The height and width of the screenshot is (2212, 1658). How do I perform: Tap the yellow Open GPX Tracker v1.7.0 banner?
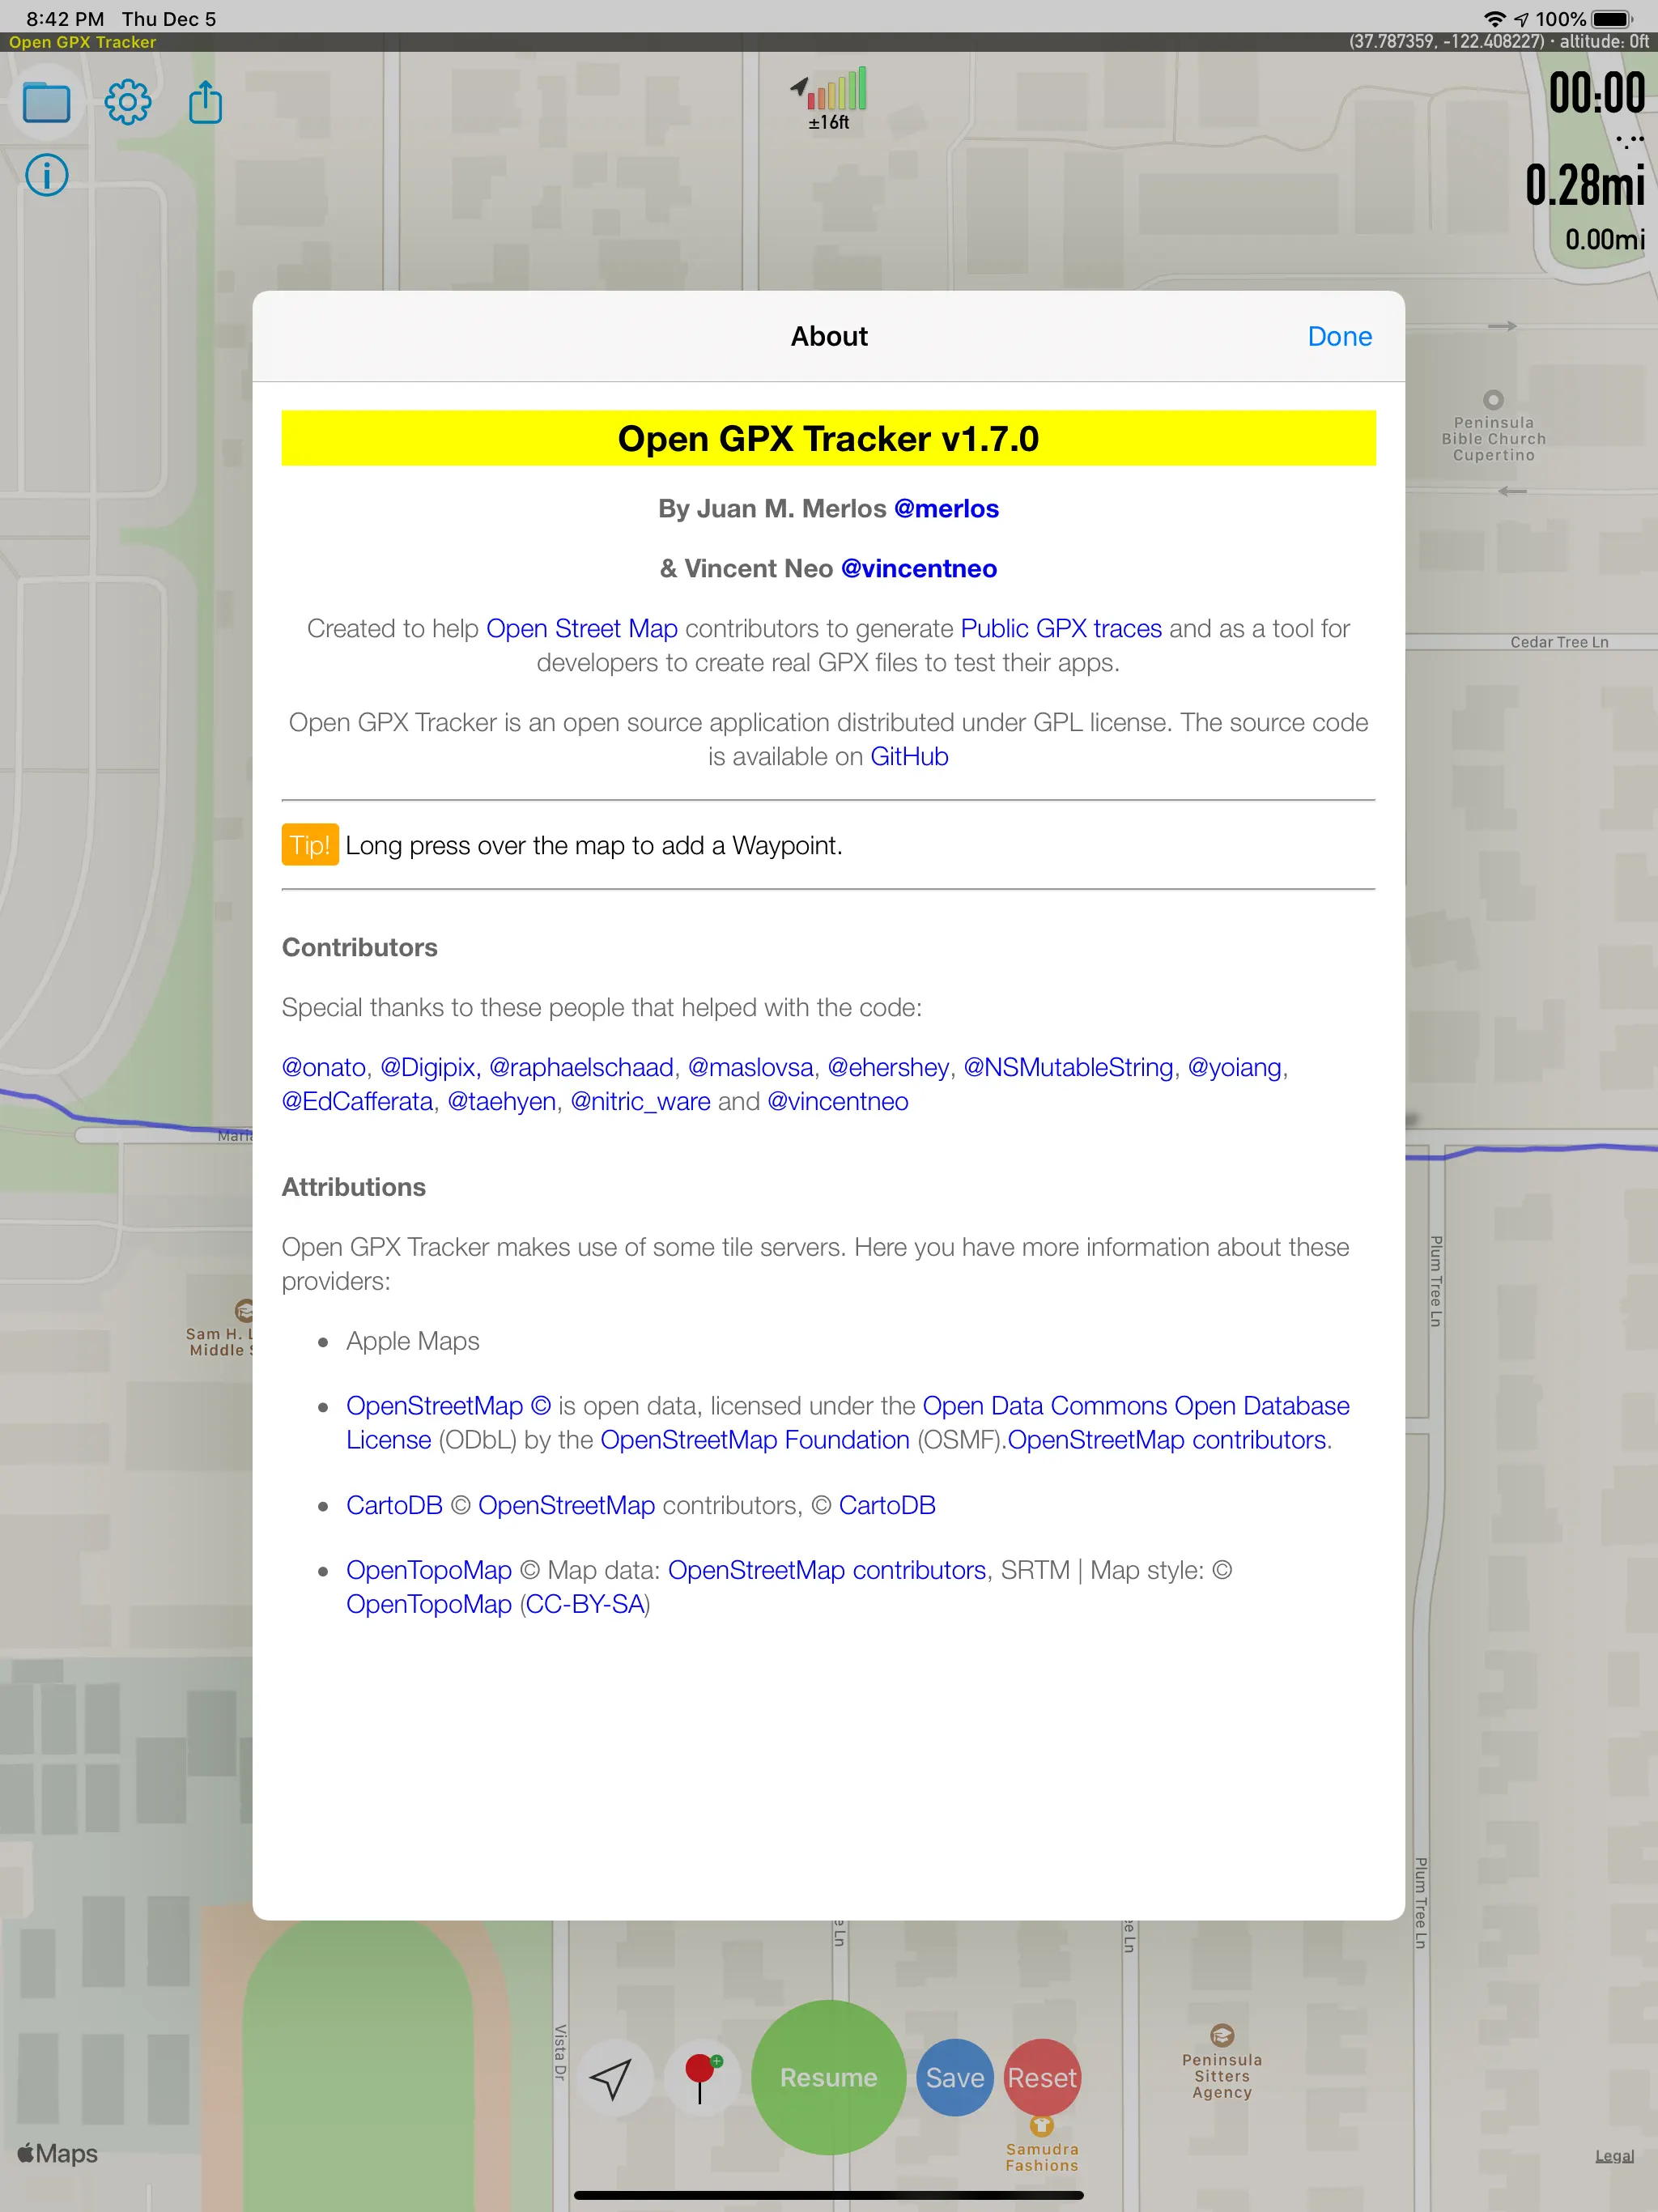coord(828,439)
